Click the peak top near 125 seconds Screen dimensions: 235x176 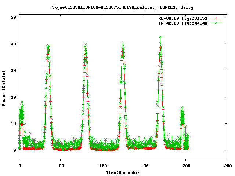(x=123, y=44)
